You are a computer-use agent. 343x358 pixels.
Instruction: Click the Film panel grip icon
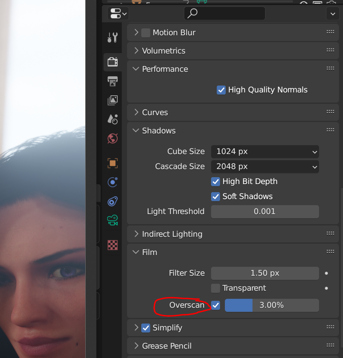tap(330, 252)
